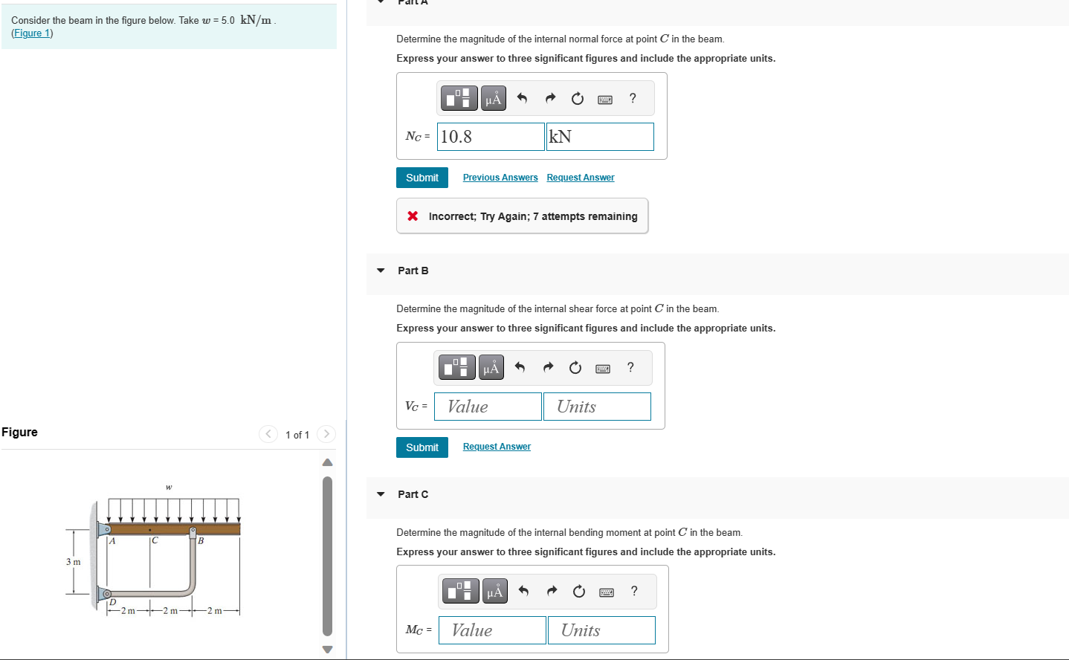Image resolution: width=1069 pixels, height=660 pixels.
Task: Show keyboard shortcuts for Part C
Action: pyautogui.click(x=607, y=592)
